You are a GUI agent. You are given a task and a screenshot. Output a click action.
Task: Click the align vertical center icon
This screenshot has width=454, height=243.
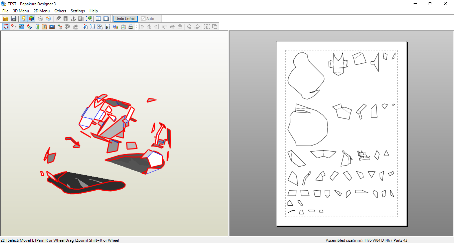pyautogui.click(x=172, y=27)
